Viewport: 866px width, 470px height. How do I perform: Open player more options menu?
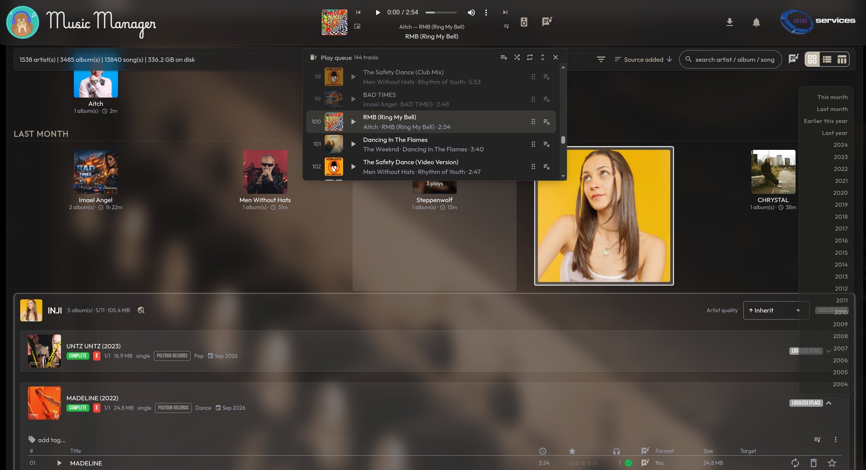coord(486,12)
